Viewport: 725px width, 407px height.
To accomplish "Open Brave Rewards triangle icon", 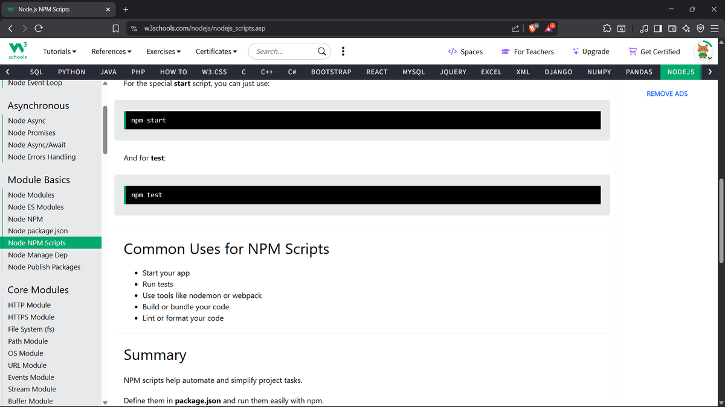I will (550, 28).
